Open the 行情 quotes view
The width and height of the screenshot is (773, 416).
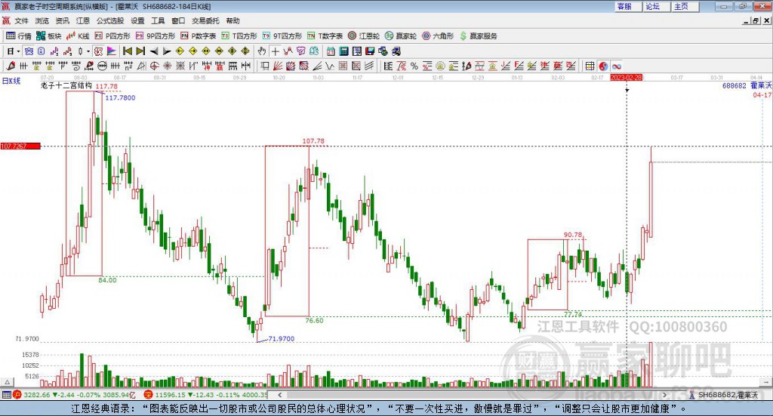tap(18, 36)
